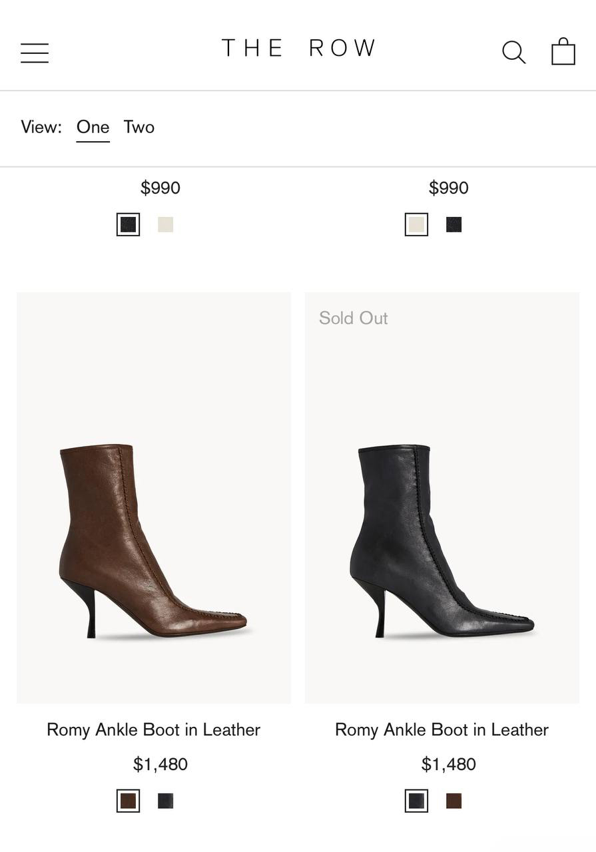Click the $1,480 price under brown boot
Viewport: 596px width, 852px height.
[160, 764]
